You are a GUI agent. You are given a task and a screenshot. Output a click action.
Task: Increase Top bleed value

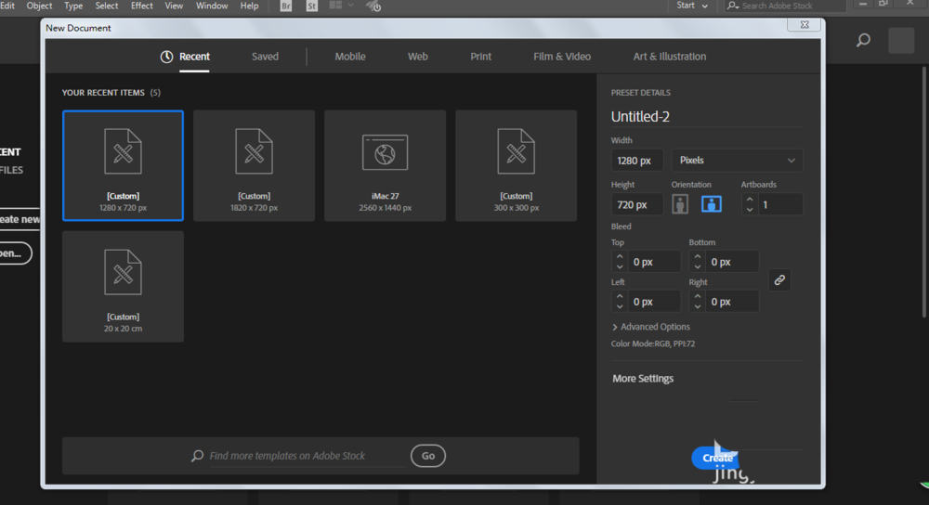[x=620, y=257]
